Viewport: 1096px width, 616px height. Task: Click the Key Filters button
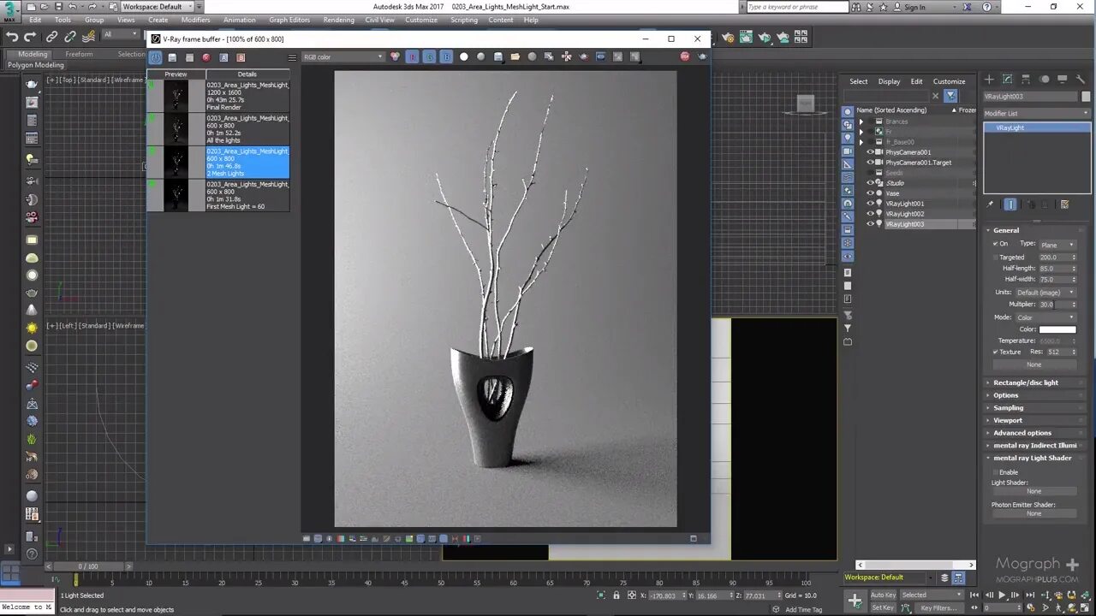pos(939,607)
